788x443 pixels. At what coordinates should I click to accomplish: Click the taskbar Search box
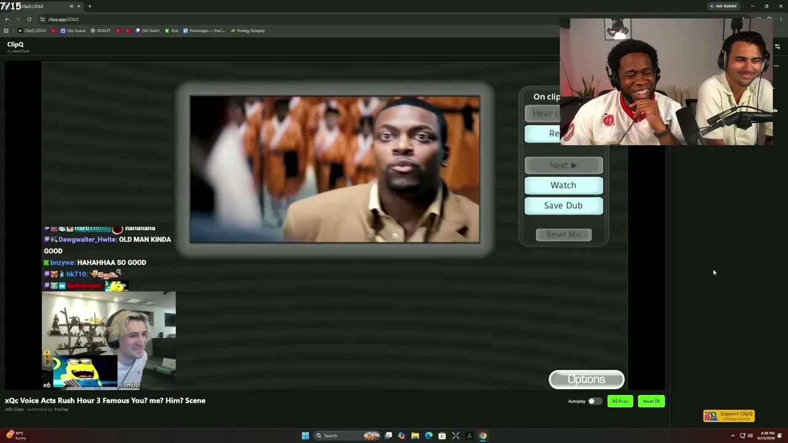pos(347,436)
